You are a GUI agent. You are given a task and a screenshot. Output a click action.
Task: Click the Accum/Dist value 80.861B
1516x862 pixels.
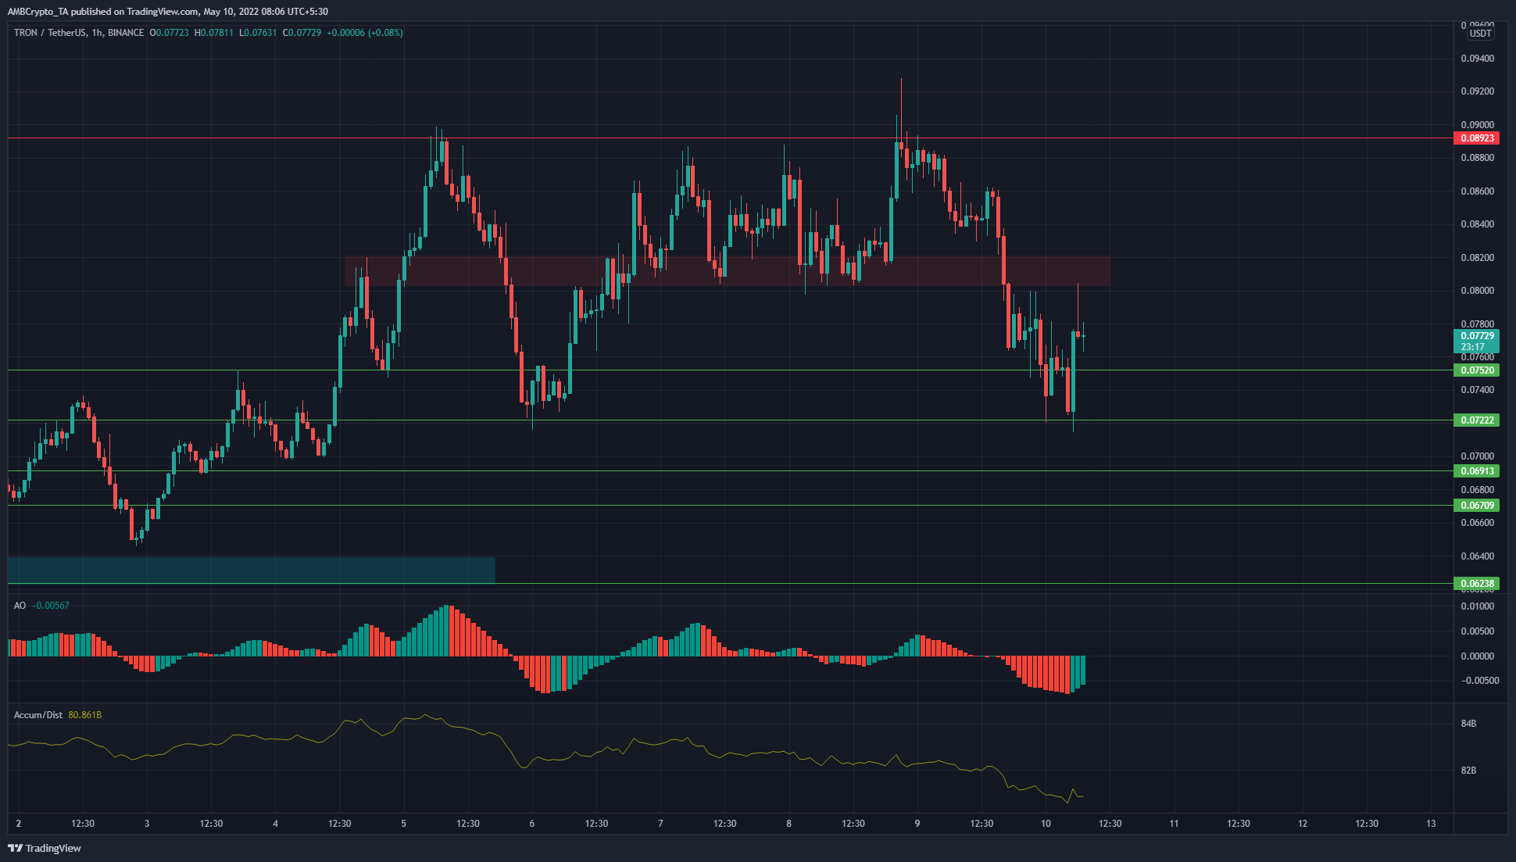pos(85,715)
